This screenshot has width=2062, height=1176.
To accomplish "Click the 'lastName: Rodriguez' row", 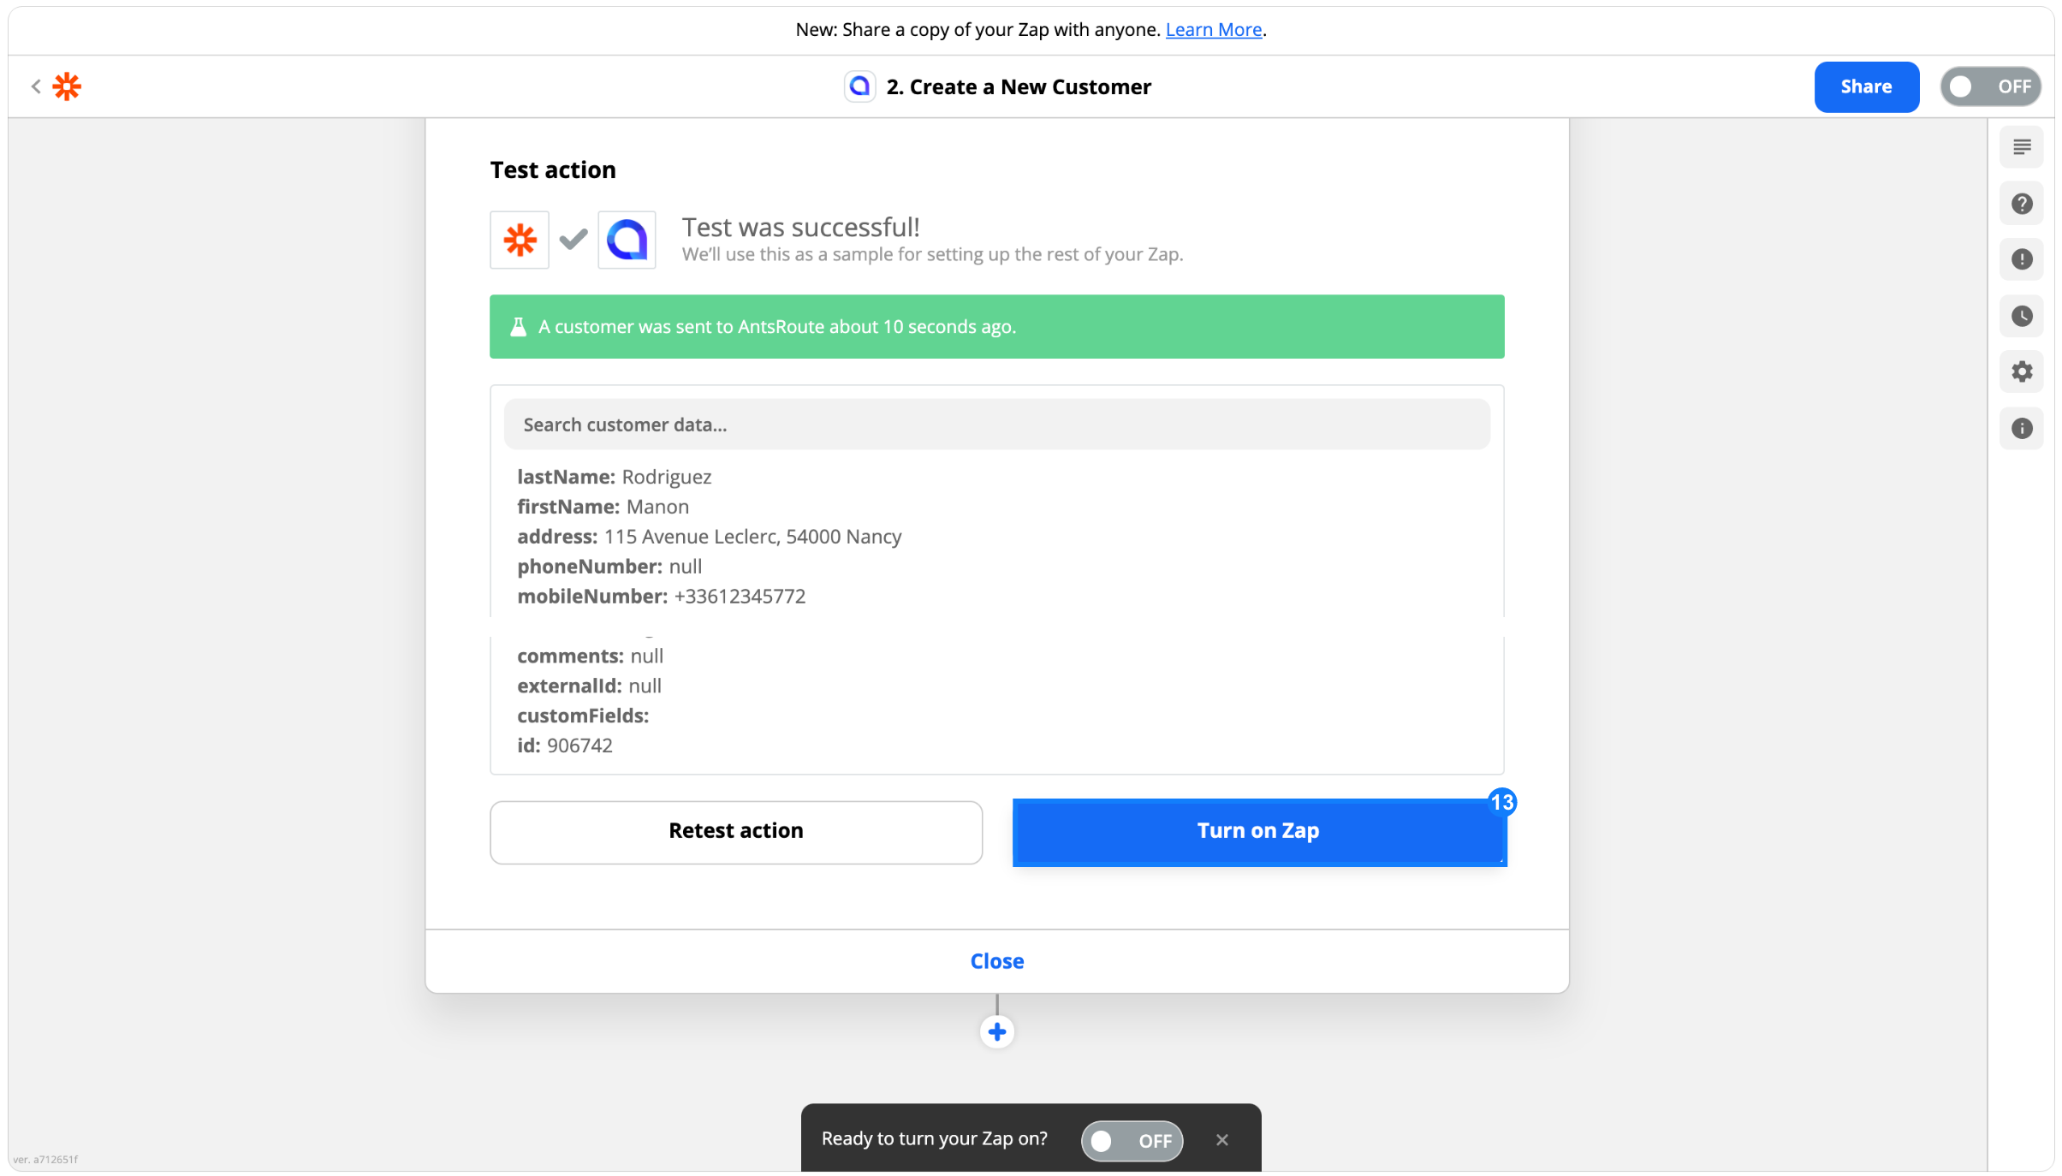I will [x=614, y=477].
